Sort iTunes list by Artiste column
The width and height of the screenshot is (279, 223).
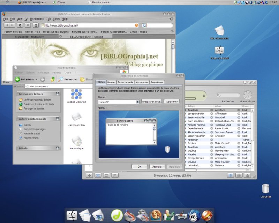point(199,106)
